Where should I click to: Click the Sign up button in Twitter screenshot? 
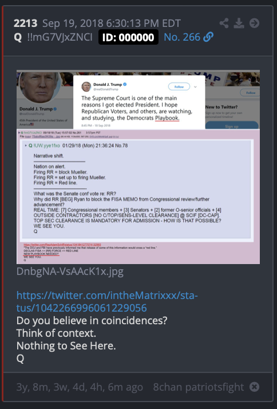(x=232, y=125)
